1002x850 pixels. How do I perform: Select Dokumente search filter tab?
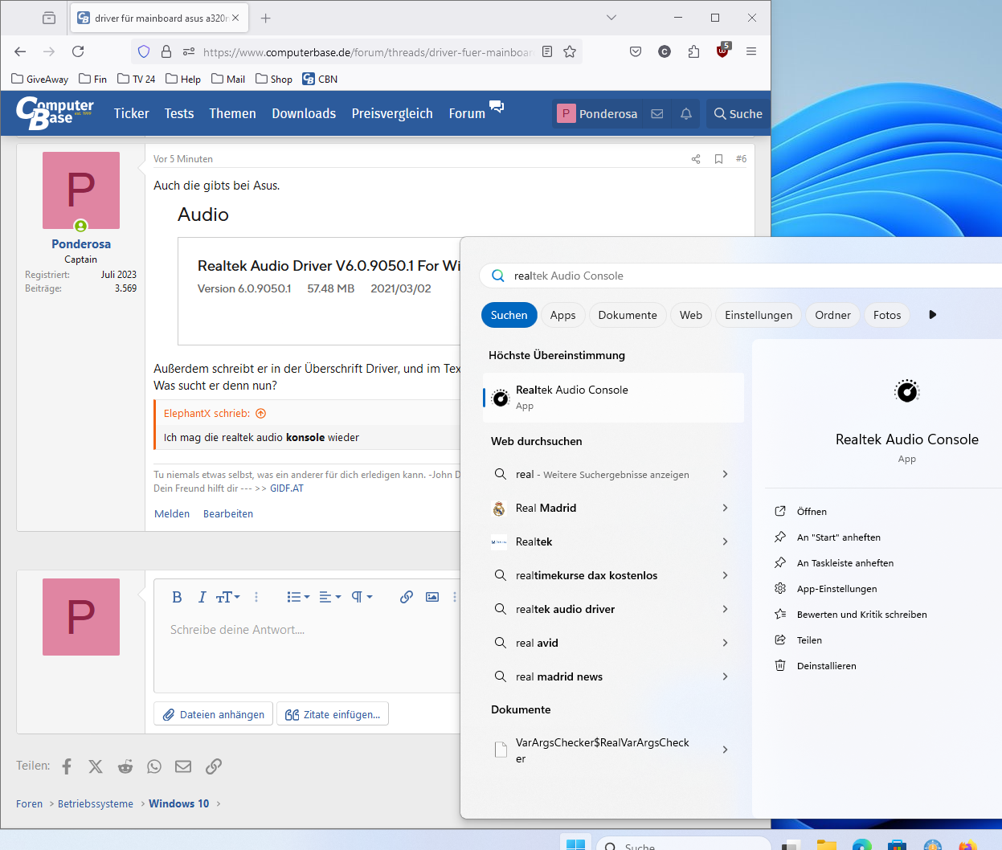[x=628, y=315]
